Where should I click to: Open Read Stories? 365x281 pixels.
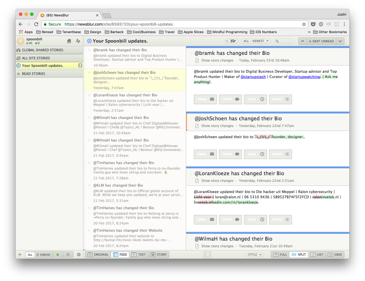[49, 74]
